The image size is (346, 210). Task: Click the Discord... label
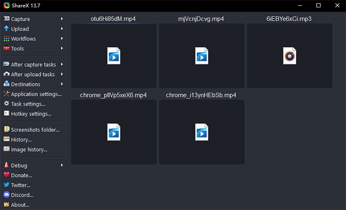[x=22, y=195]
